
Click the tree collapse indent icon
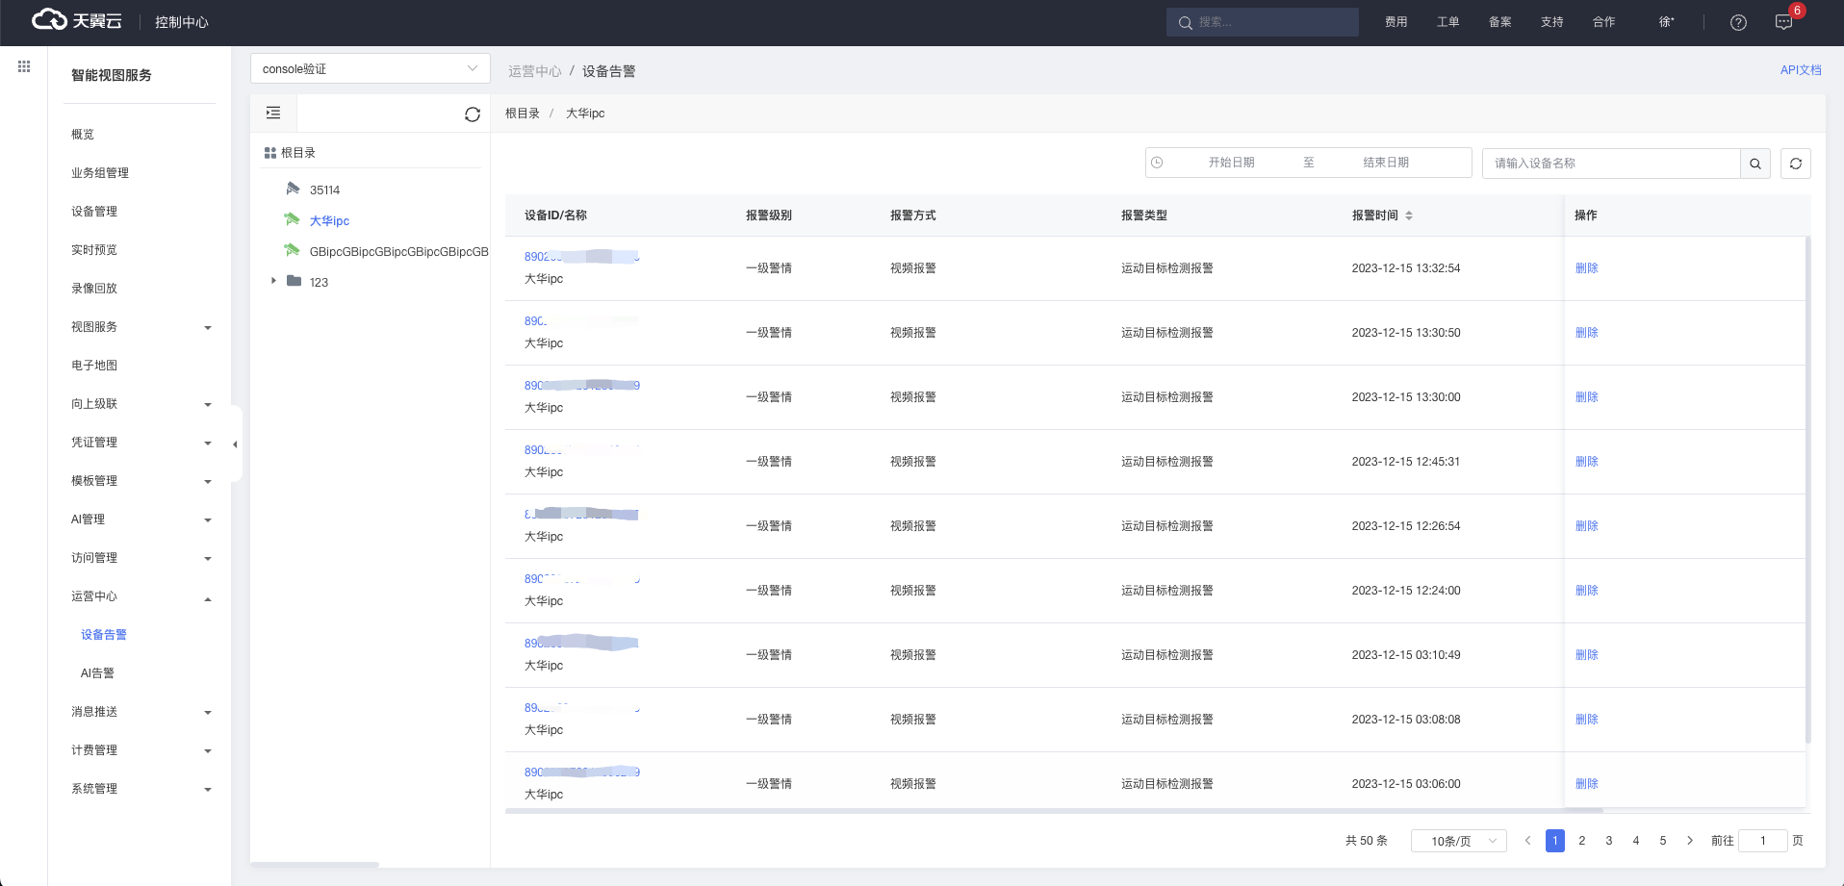[273, 114]
